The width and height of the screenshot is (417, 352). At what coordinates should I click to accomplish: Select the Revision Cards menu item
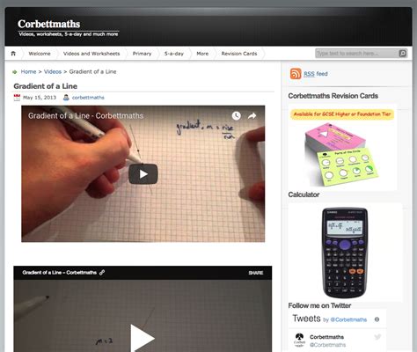pos(239,54)
